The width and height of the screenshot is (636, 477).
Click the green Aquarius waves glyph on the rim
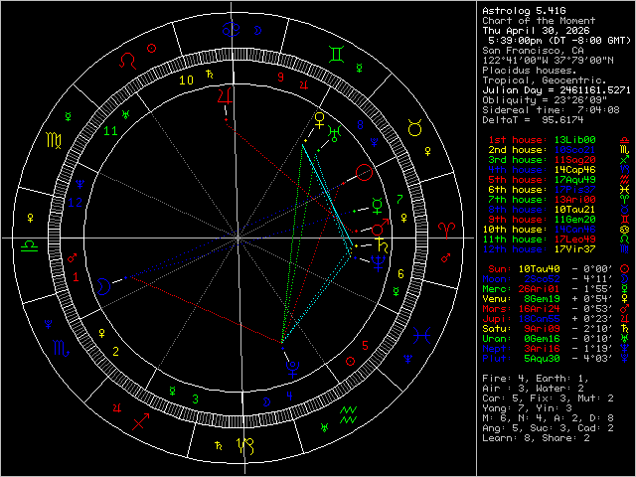tap(348, 415)
